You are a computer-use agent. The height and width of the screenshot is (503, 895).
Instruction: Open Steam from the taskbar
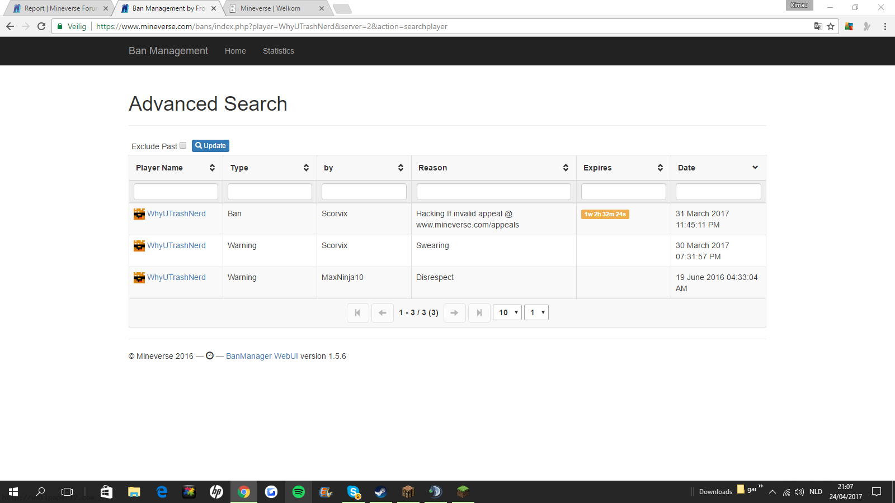381,492
